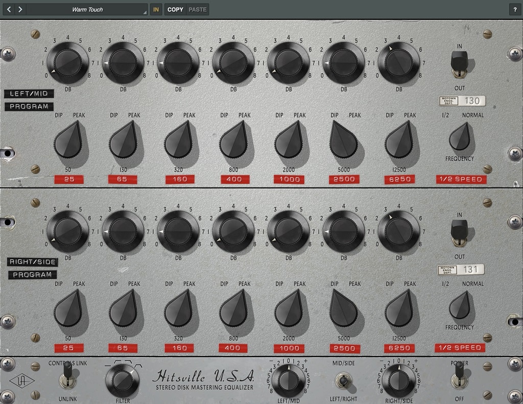523x404 pixels.
Task: Switch Left/Mid 1000 Hz Dip/Peak pointer knob
Action: click(289, 140)
